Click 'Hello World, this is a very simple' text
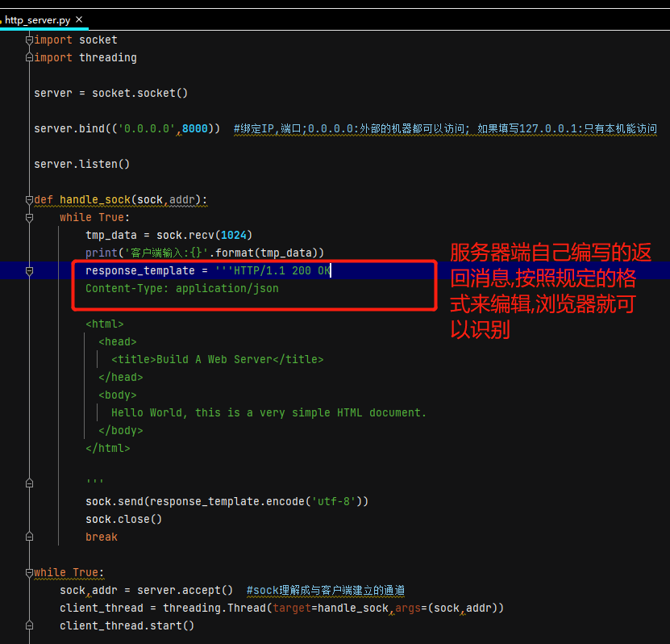The image size is (670, 644). [220, 412]
